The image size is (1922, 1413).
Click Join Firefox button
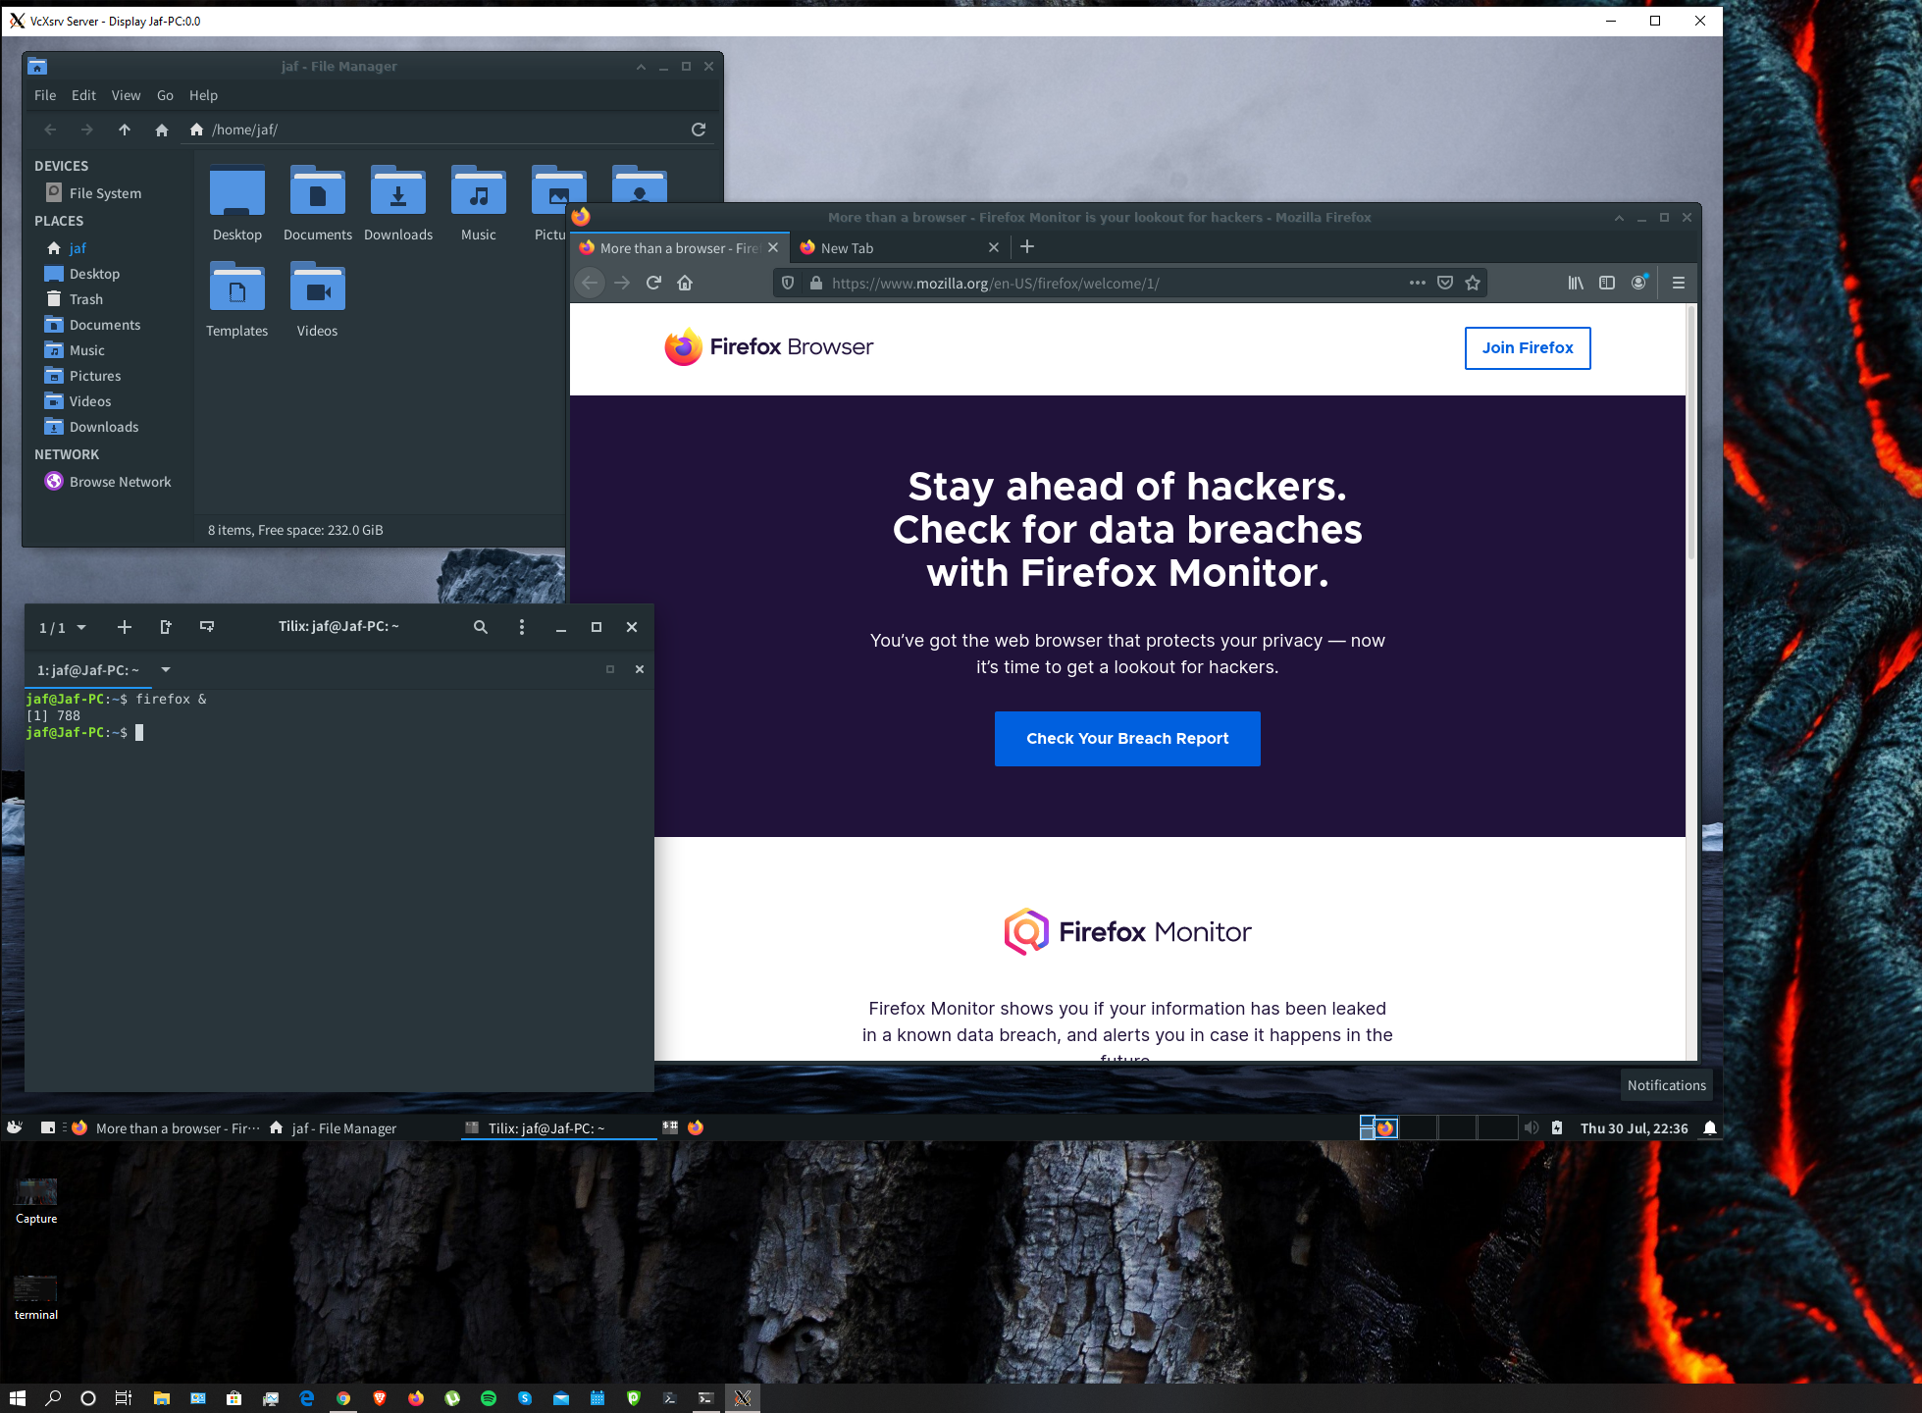click(1527, 348)
